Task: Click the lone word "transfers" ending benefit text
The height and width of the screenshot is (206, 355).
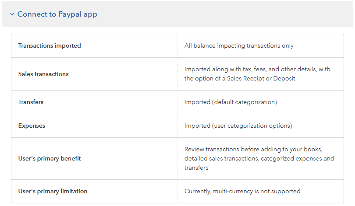Action: (x=196, y=168)
